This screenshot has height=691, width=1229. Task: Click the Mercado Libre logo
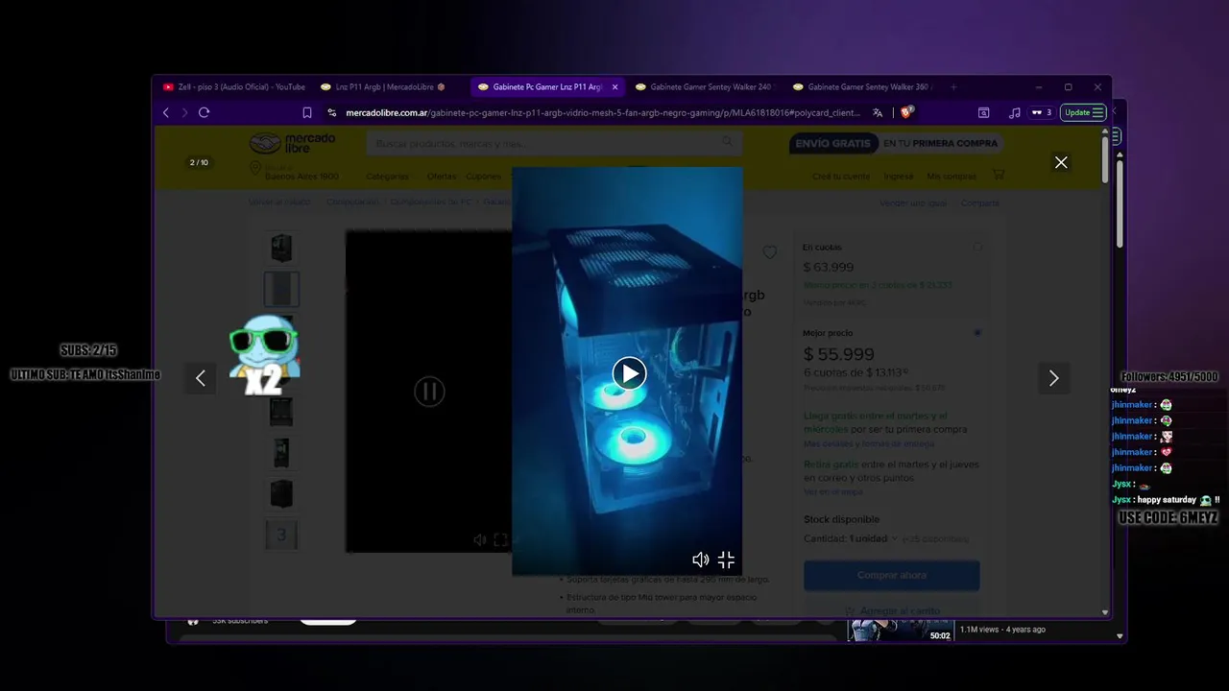[292, 144]
